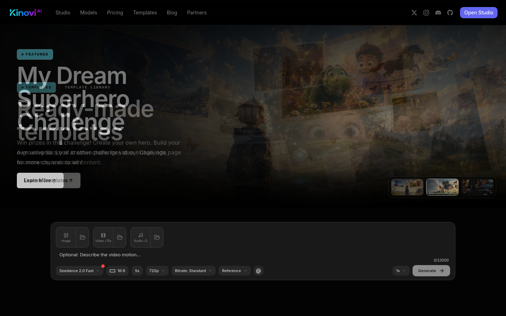Open folder browser next to Audio
The image size is (506, 316).
[157, 237]
